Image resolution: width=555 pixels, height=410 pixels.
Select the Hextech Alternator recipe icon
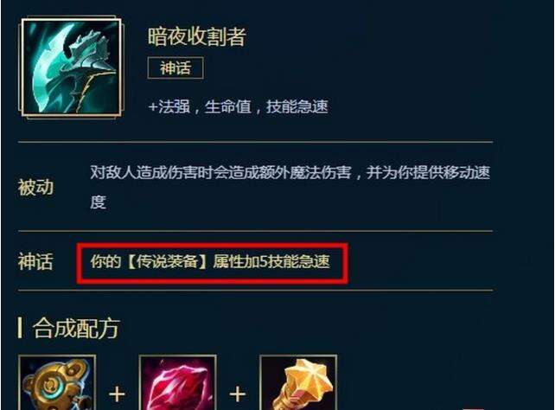(x=57, y=382)
